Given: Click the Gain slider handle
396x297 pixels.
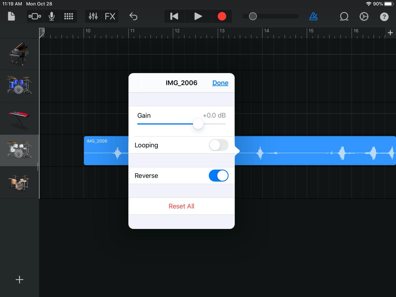Looking at the screenshot, I should pyautogui.click(x=198, y=124).
